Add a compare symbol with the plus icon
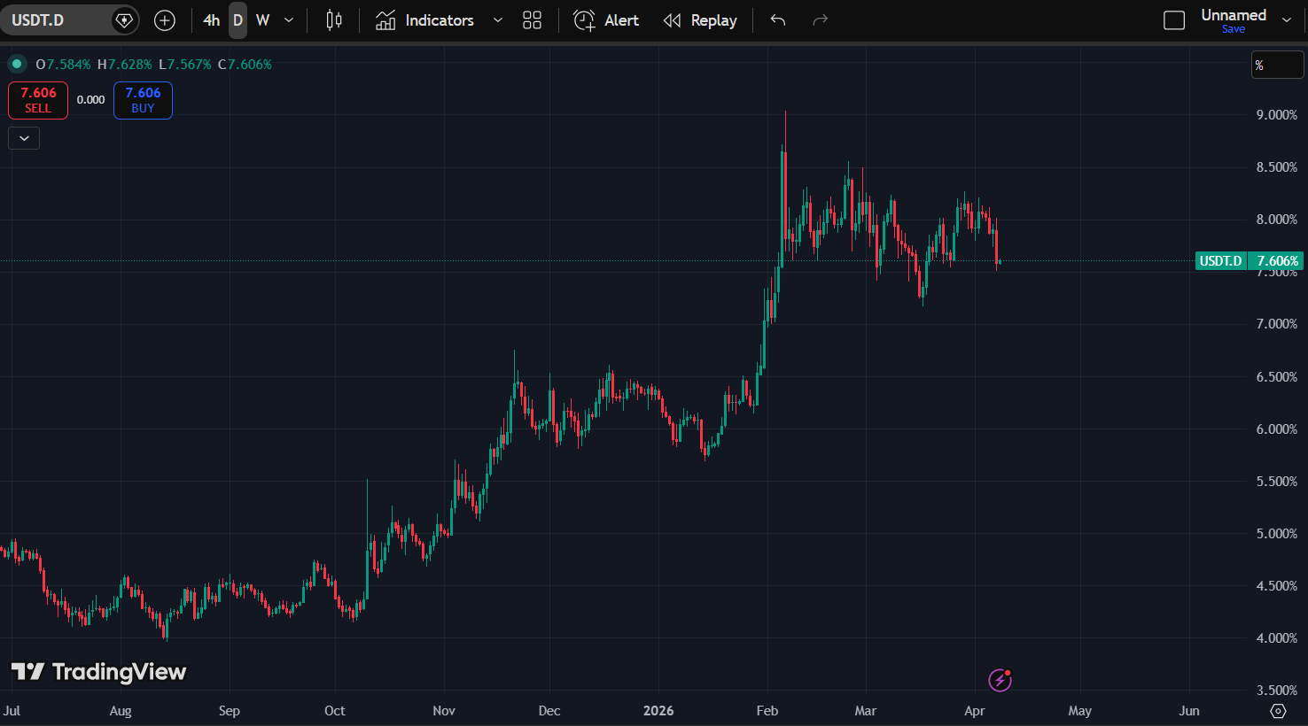The height and width of the screenshot is (726, 1308). [165, 20]
